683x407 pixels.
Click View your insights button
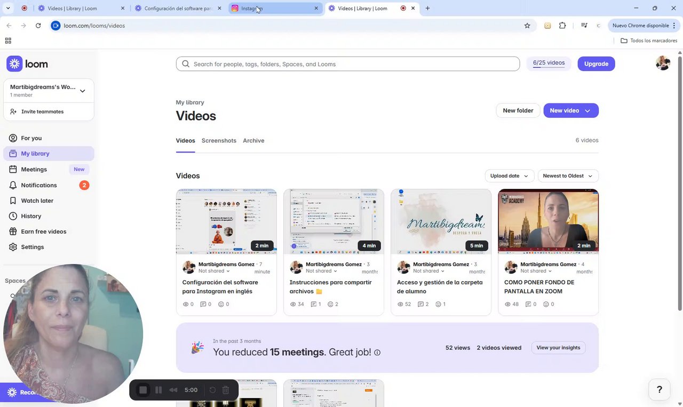click(x=558, y=348)
